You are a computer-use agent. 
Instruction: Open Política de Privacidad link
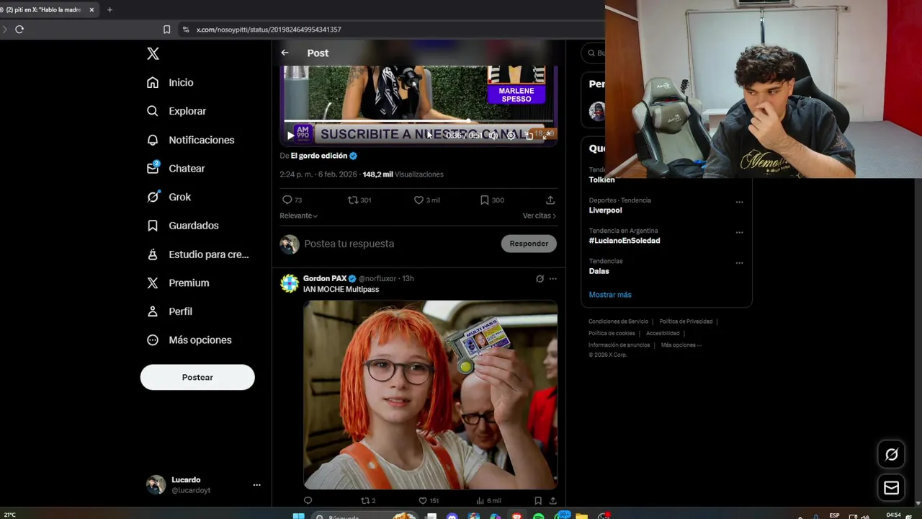point(686,321)
